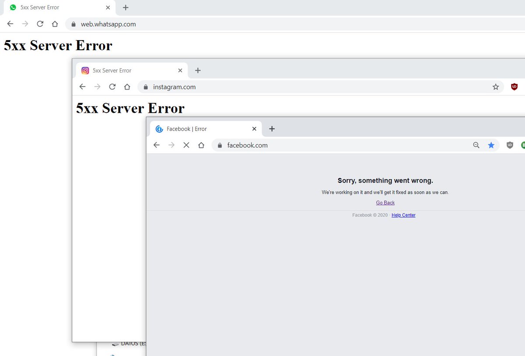Click the lock icon beside facebook.com

pos(220,145)
